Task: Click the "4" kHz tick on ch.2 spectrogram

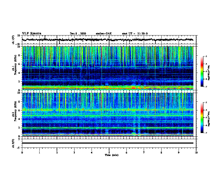Action: (19, 119)
